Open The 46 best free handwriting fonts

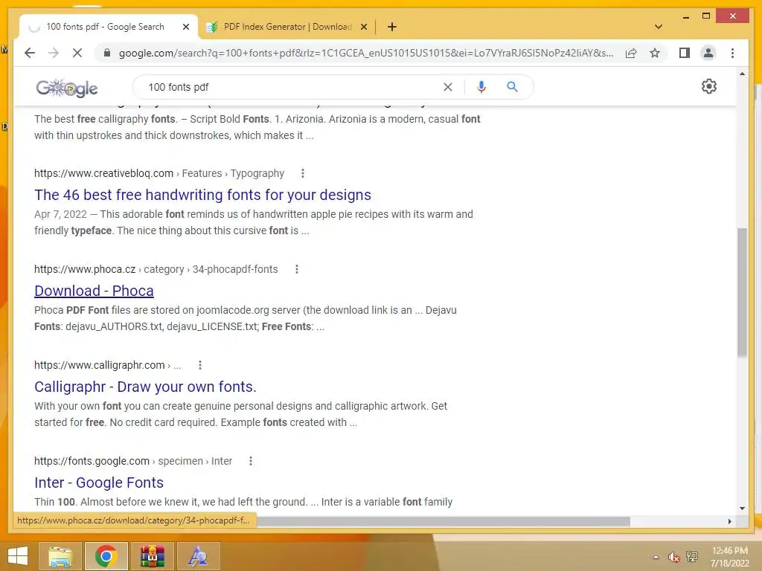pos(202,195)
